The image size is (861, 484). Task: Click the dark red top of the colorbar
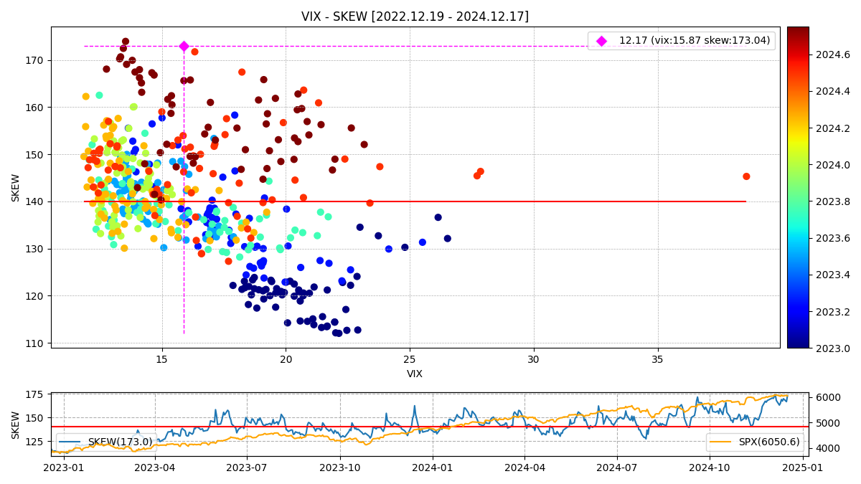797,31
